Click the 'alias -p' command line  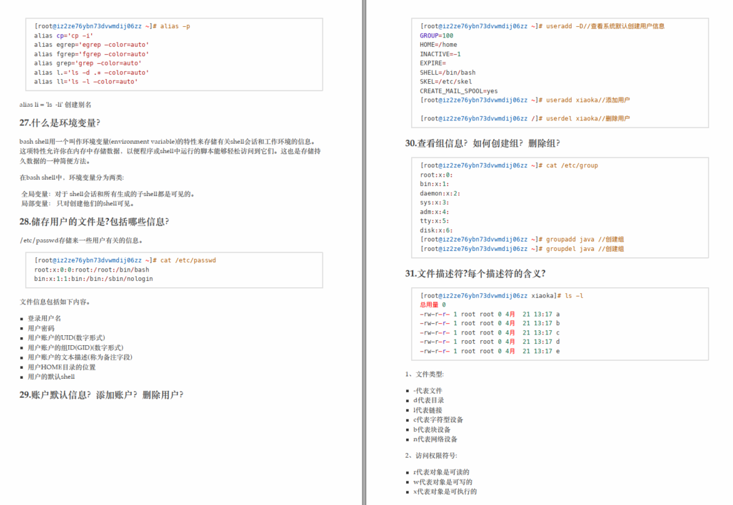click(x=112, y=26)
